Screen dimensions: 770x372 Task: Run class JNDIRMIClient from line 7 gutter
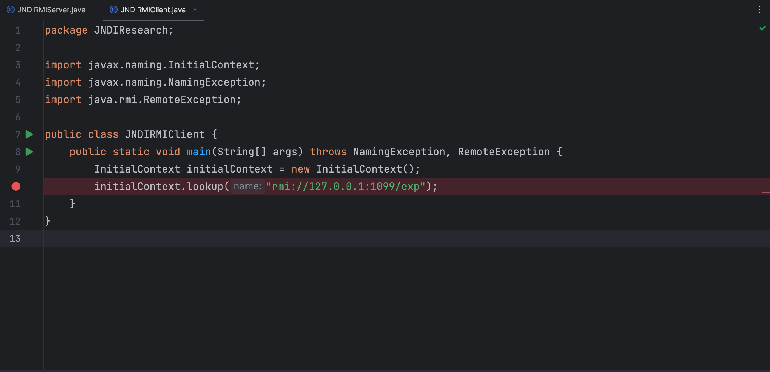(29, 134)
